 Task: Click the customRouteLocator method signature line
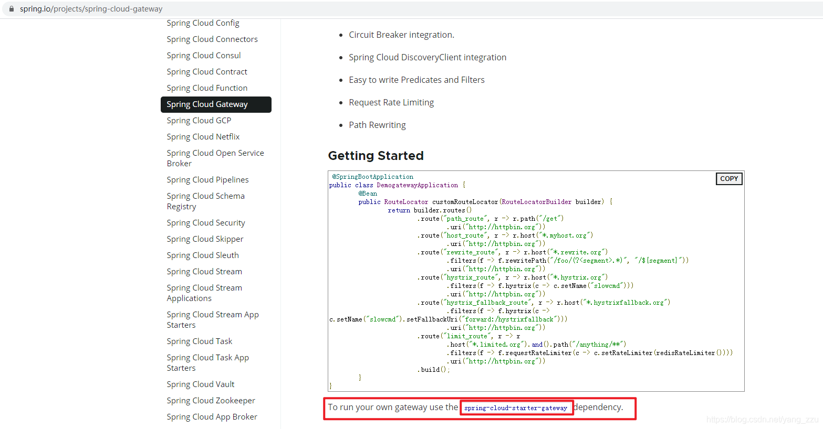(485, 202)
